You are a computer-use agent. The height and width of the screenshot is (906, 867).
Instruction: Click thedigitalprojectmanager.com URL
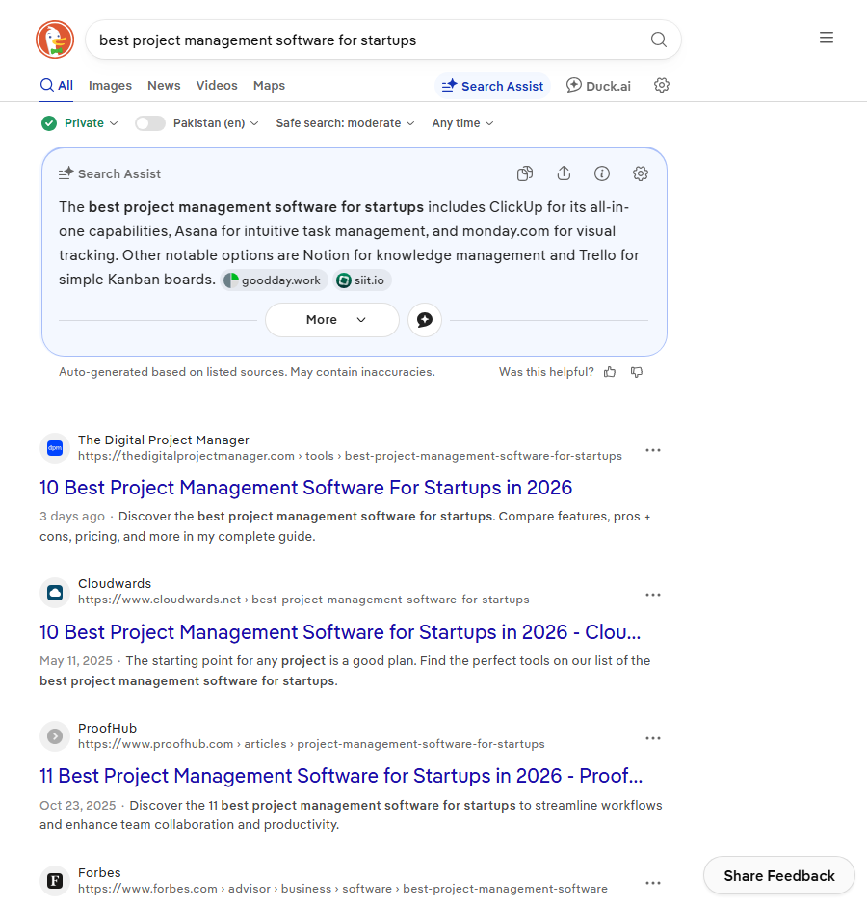[x=350, y=456]
